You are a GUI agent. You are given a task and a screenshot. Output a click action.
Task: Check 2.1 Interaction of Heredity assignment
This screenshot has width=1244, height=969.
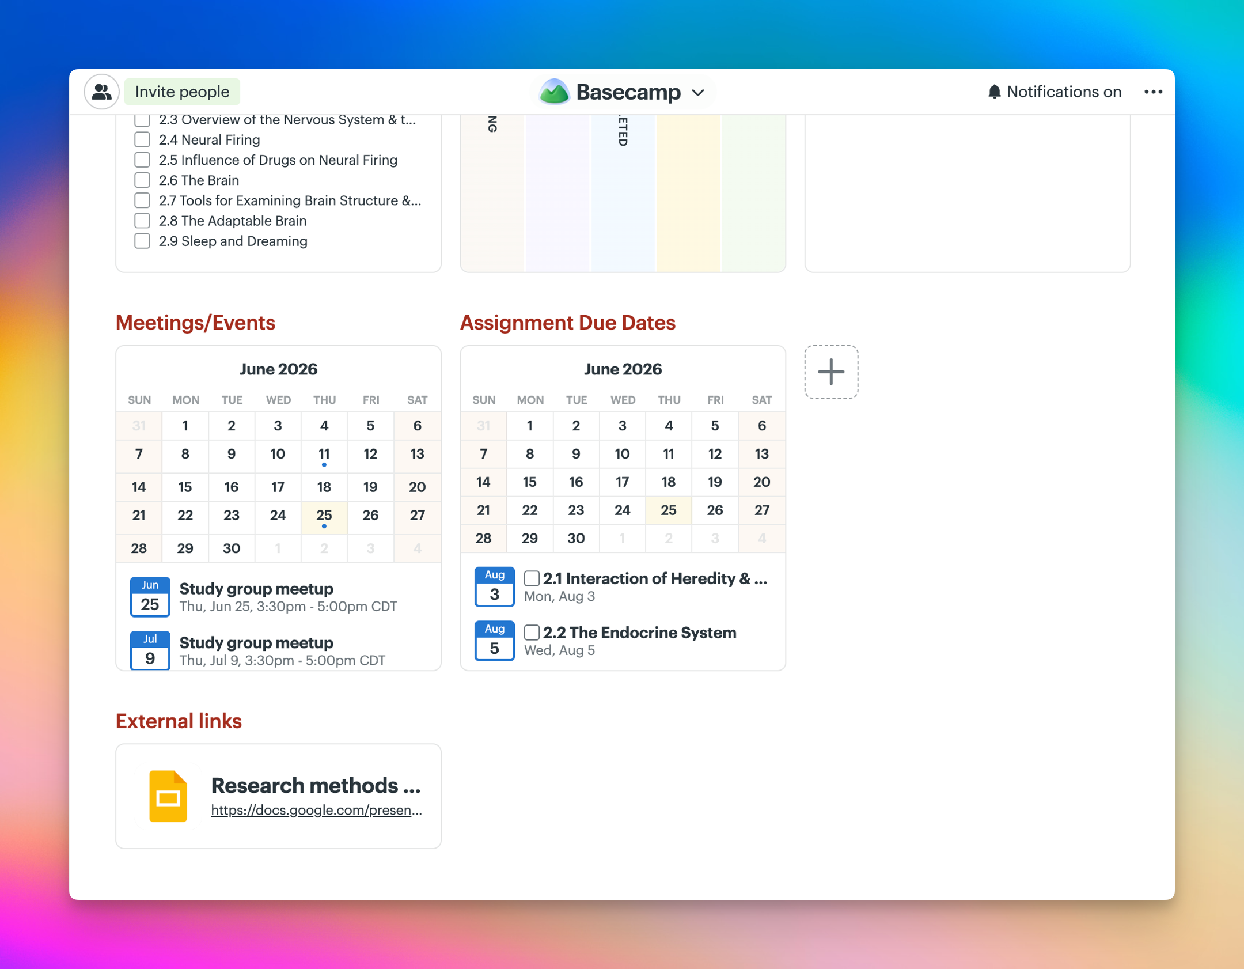[x=532, y=578]
